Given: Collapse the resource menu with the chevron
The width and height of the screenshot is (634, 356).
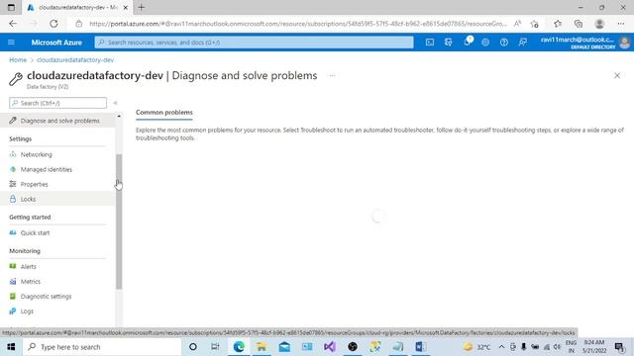Looking at the screenshot, I should (x=115, y=103).
